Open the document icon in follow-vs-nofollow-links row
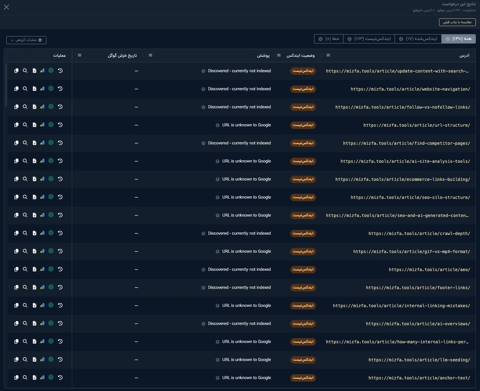This screenshot has width=480, height=391. click(x=34, y=107)
